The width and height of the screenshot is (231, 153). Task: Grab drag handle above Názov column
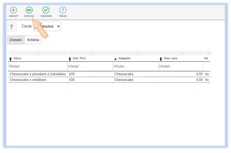[x=39, y=53]
